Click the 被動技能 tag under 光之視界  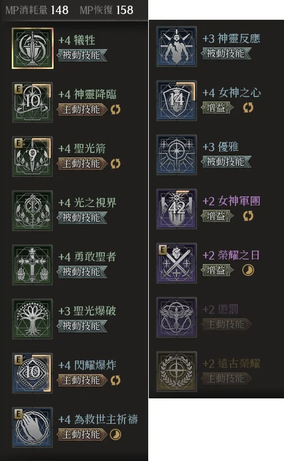click(x=82, y=218)
